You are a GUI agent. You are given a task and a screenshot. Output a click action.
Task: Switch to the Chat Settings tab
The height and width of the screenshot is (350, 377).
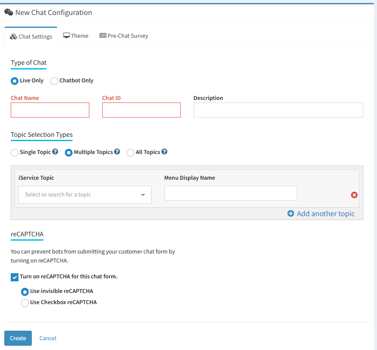coord(31,36)
